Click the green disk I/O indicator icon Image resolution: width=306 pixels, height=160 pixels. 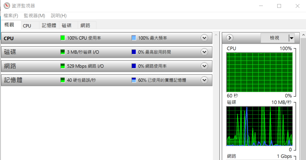pyautogui.click(x=63, y=52)
